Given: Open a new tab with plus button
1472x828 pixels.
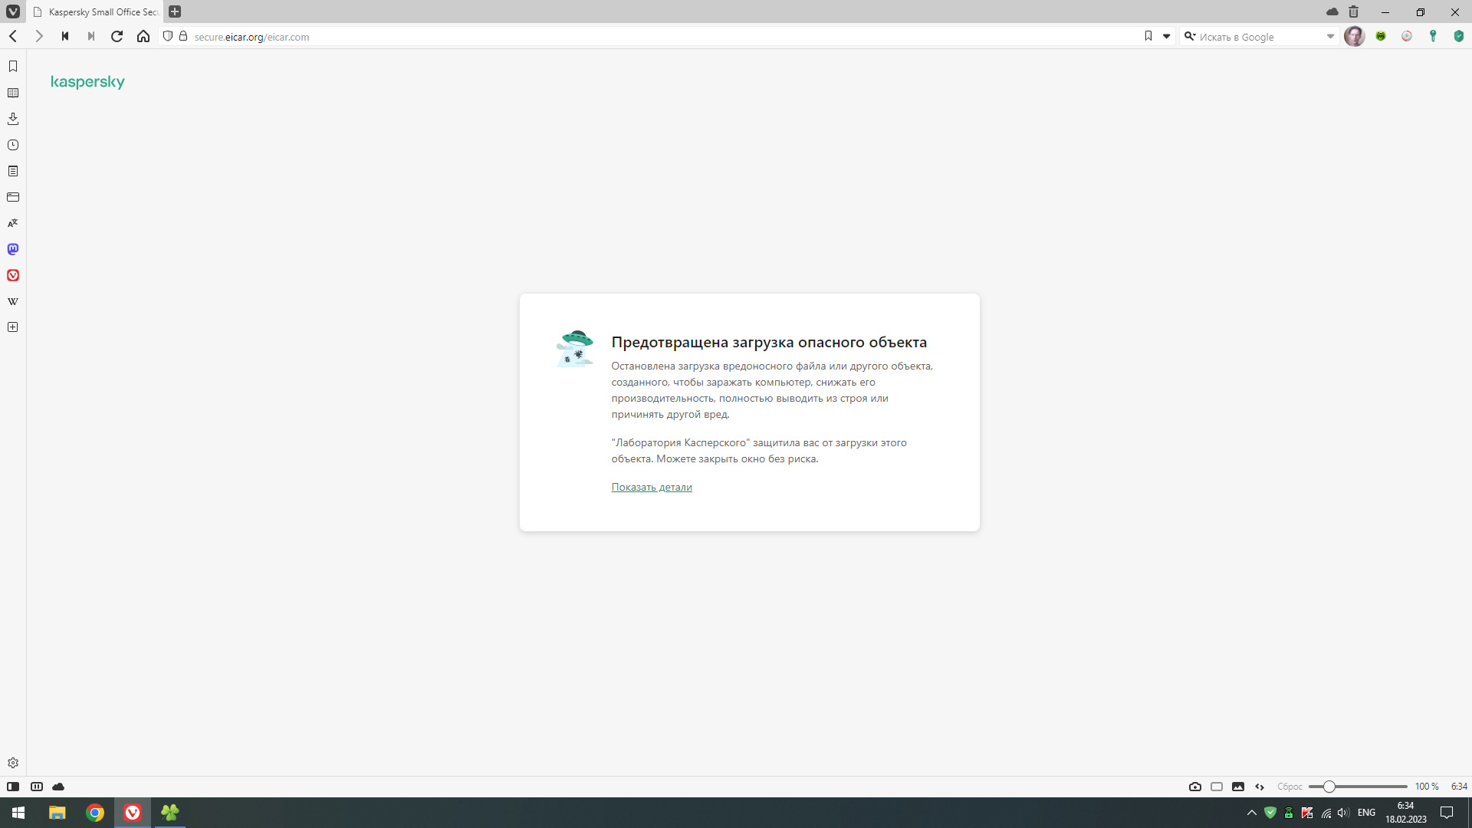Looking at the screenshot, I should coord(175,11).
